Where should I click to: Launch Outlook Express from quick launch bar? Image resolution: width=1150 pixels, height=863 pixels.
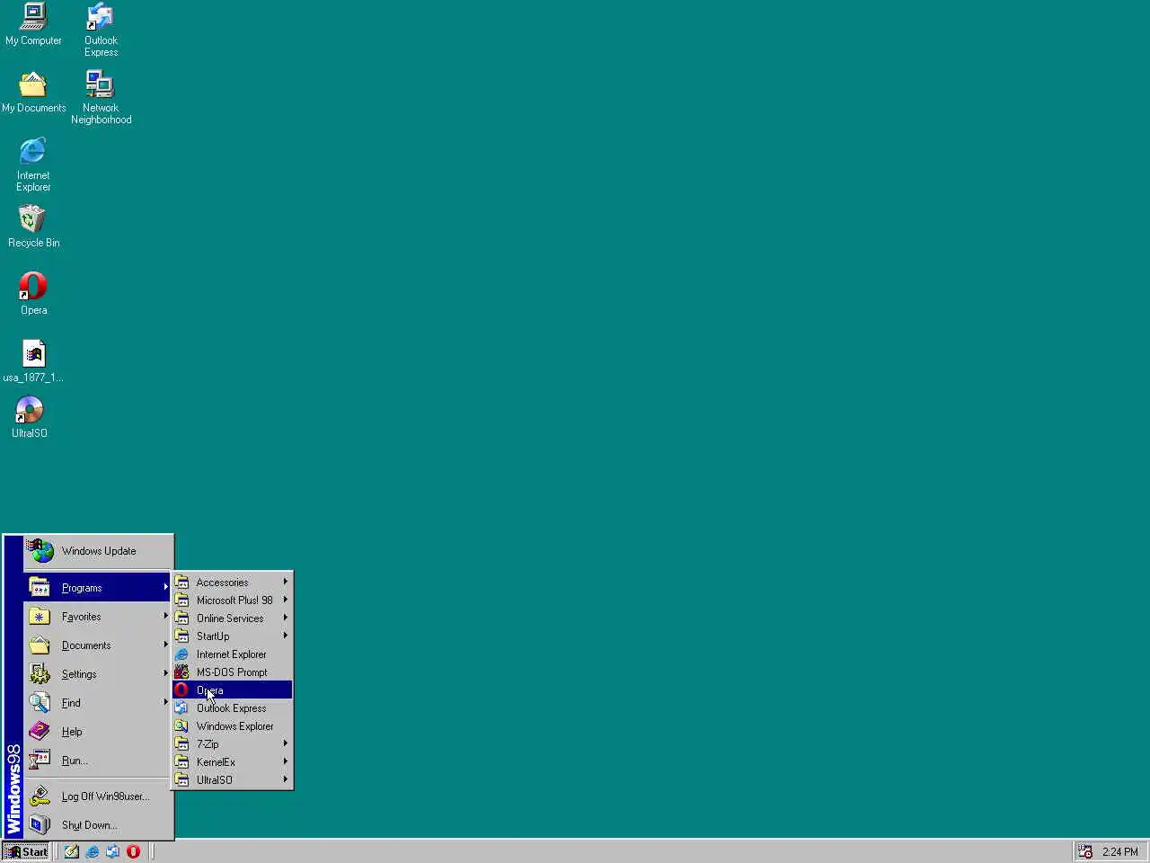point(113,851)
